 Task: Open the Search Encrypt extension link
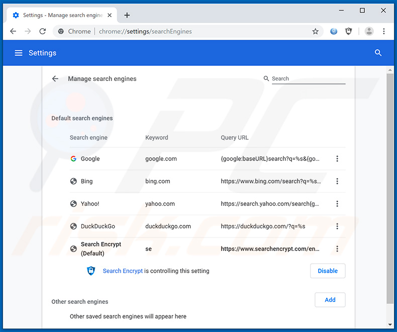(x=123, y=271)
